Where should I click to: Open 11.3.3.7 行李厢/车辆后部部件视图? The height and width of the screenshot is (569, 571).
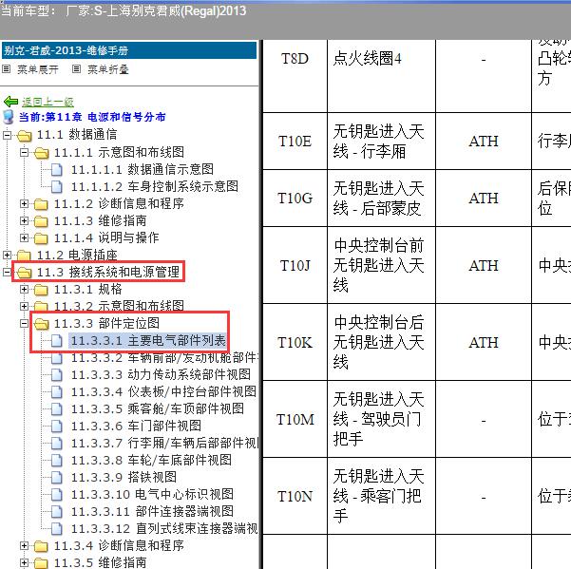click(x=164, y=443)
